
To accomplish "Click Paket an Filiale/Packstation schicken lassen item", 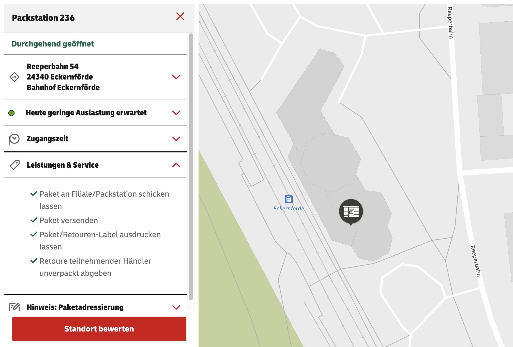I will (x=104, y=200).
